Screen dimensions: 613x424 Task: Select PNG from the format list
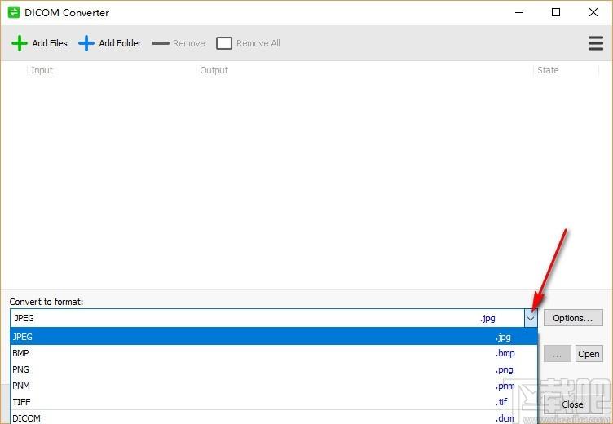point(274,369)
